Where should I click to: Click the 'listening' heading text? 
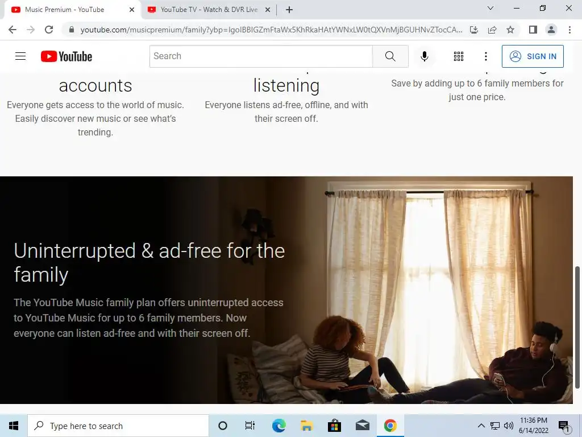click(286, 86)
